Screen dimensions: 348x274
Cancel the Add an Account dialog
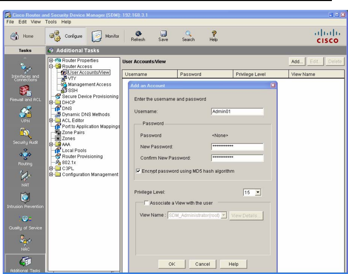tap(202, 264)
